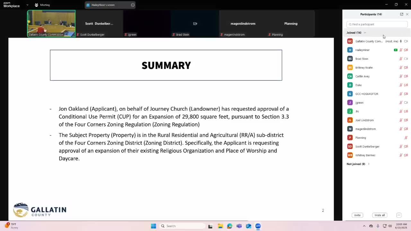Screen dimensions: 411x231
Task: Unmute Brad Stein's microphone
Action: (x=401, y=59)
